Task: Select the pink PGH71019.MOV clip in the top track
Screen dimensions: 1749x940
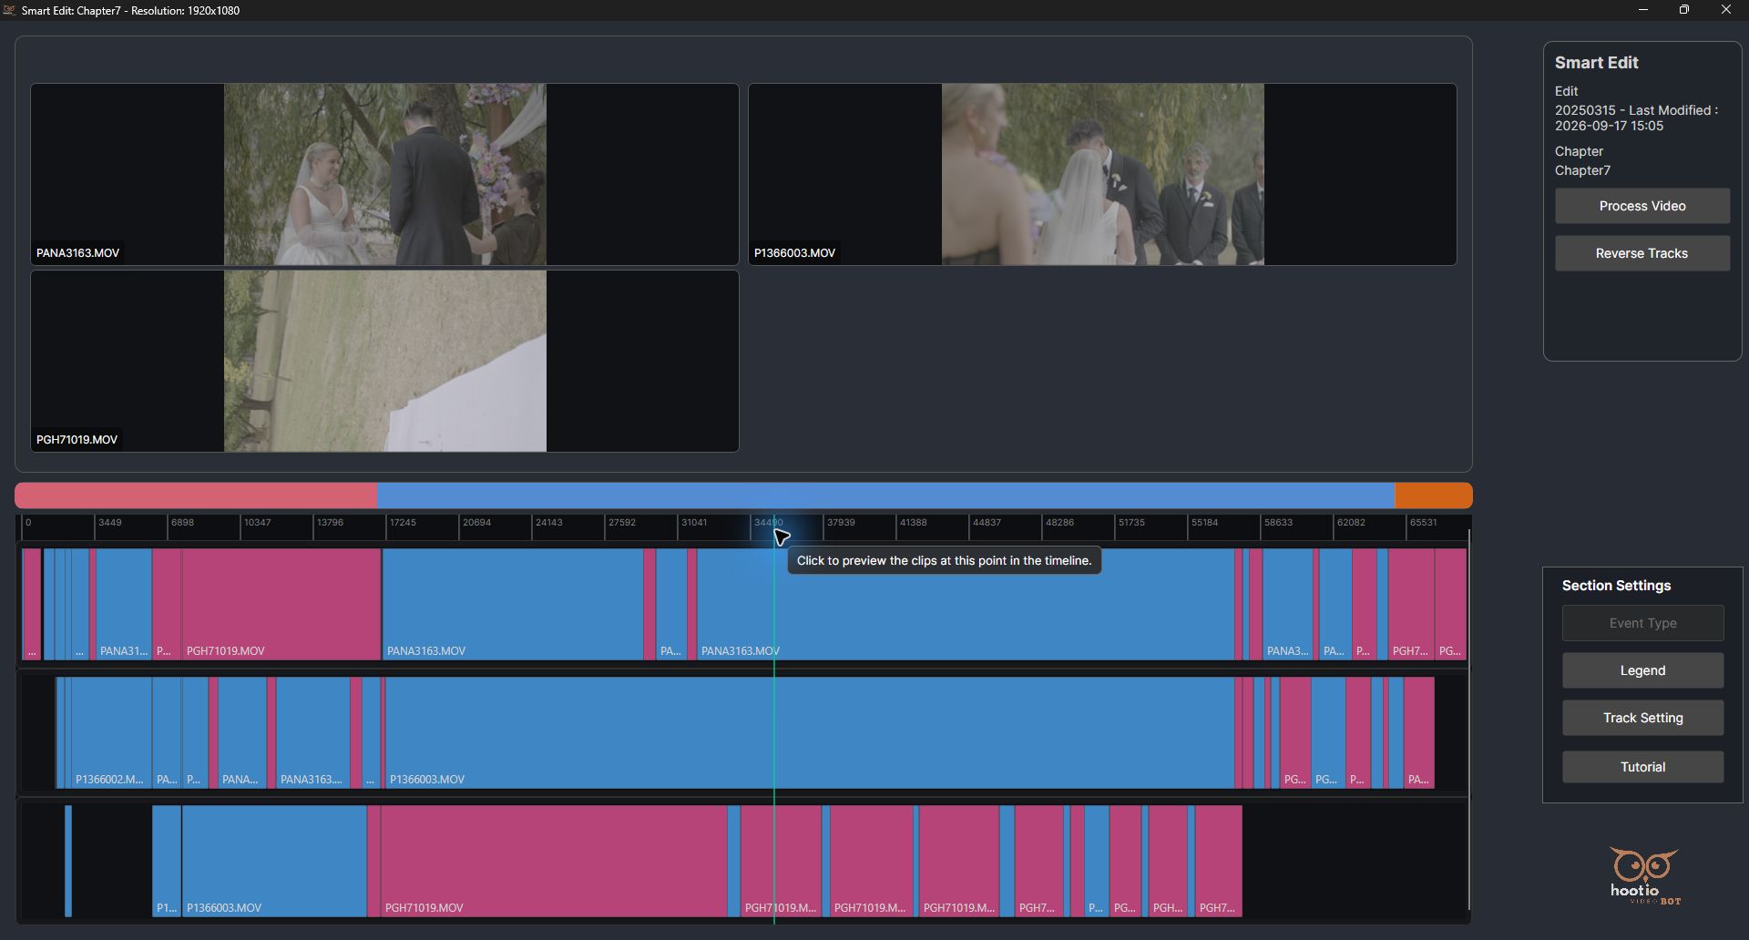Action: click(281, 604)
